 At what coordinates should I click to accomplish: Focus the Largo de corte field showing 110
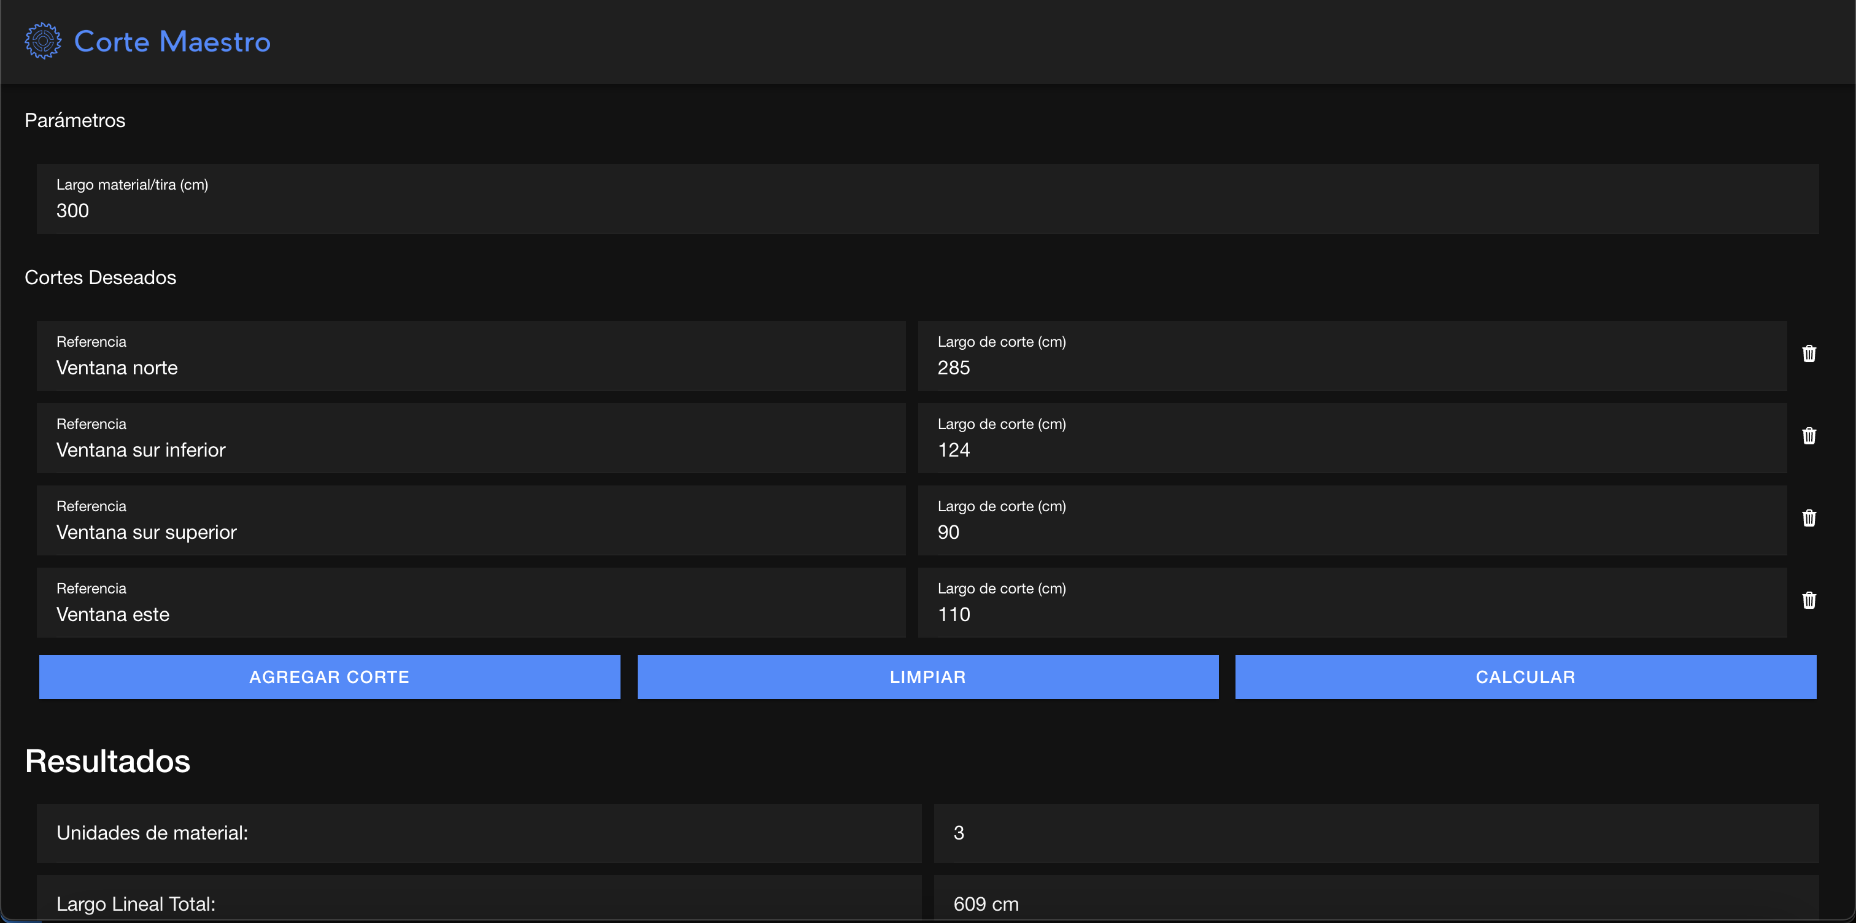(1352, 603)
